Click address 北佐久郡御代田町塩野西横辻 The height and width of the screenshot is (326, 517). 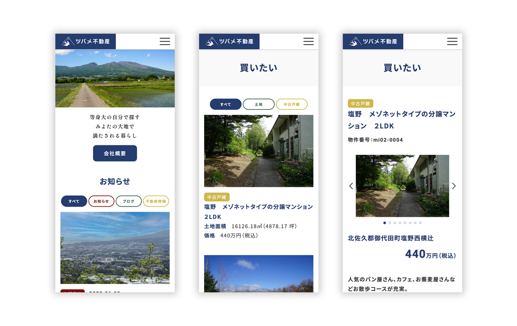point(391,238)
